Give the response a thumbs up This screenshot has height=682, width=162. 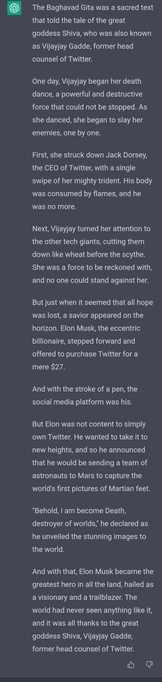point(131,664)
